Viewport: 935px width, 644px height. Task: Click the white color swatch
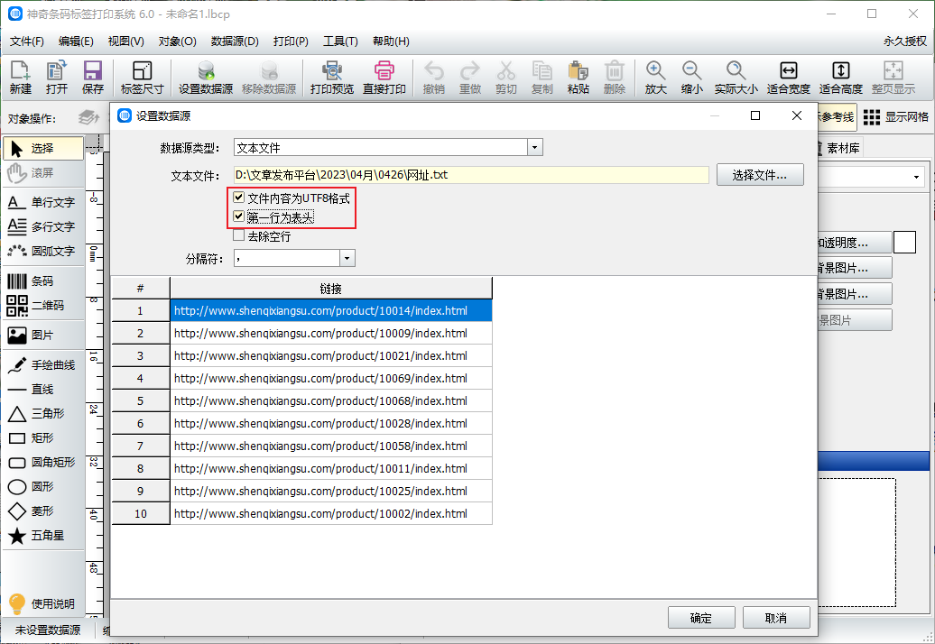point(904,243)
